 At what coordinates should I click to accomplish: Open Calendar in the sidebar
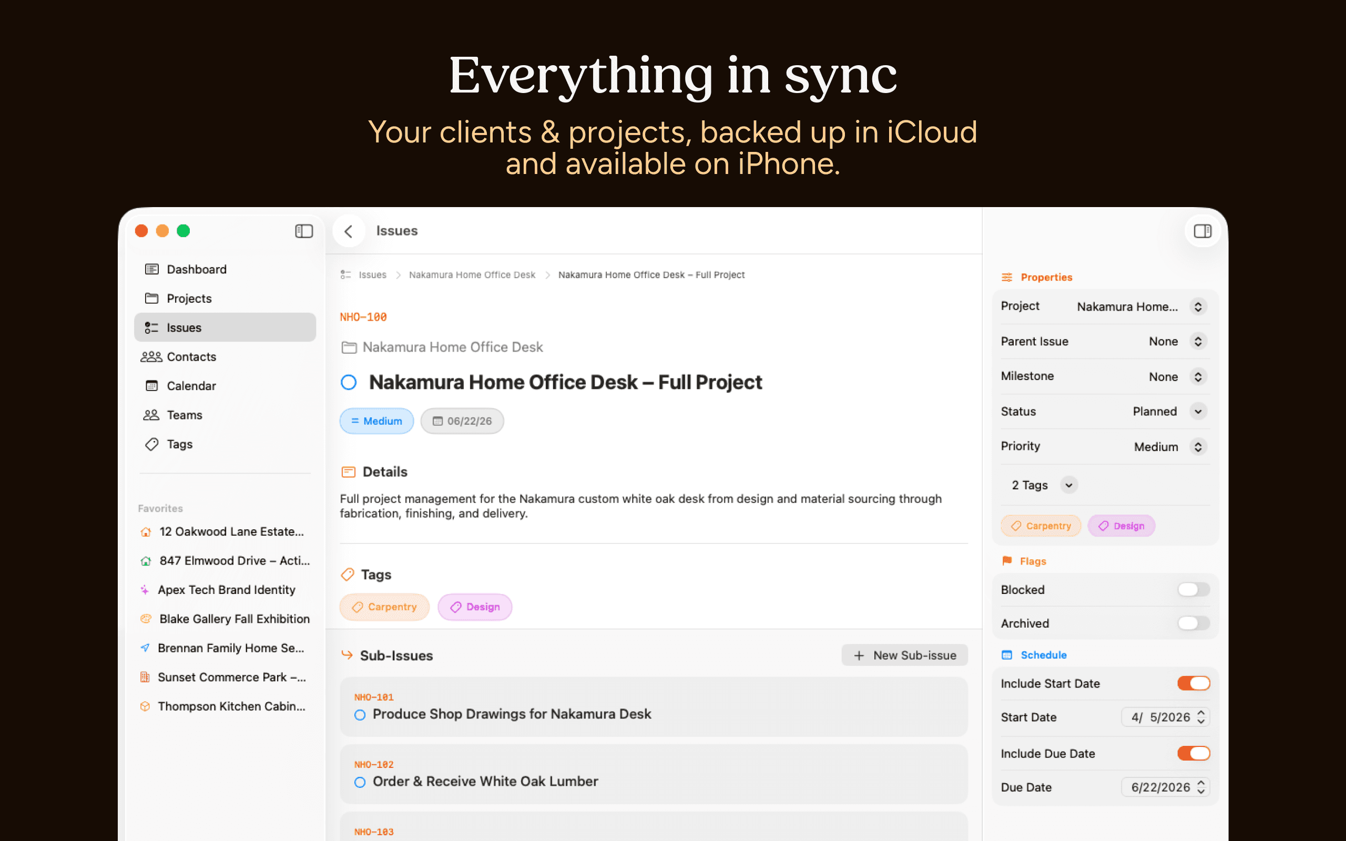[191, 386]
